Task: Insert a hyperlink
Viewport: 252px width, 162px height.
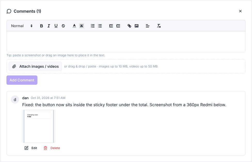Action: point(129,26)
